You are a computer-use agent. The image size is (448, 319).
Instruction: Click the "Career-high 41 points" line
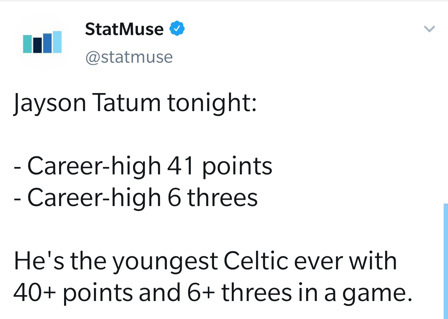[x=149, y=166]
